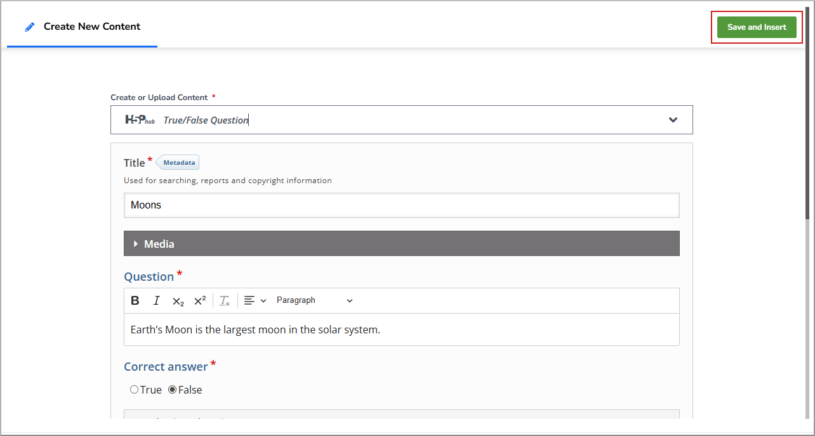Apply italic formatting in the Question editor
The image size is (815, 436).
click(x=156, y=300)
